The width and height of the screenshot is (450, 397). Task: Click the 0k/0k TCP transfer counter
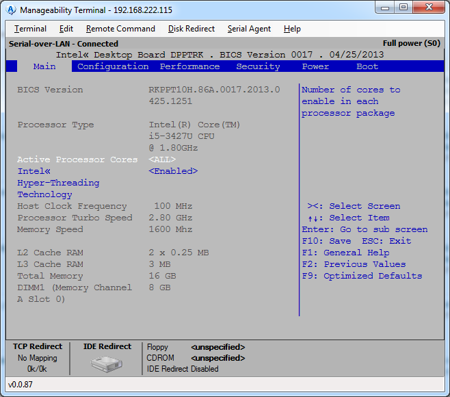tap(37, 369)
